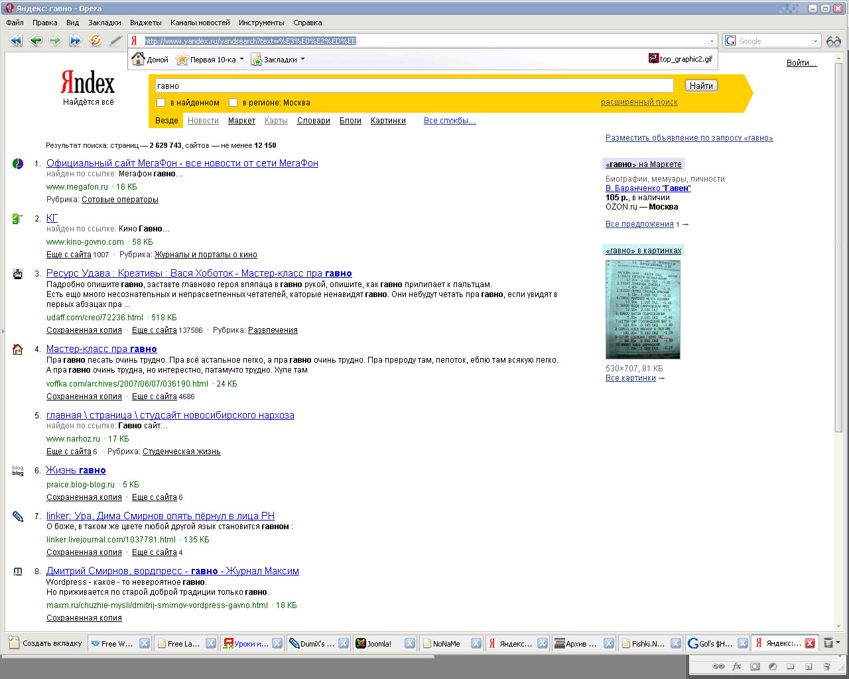Go forward with green right arrow
The height and width of the screenshot is (679, 849).
coord(55,40)
